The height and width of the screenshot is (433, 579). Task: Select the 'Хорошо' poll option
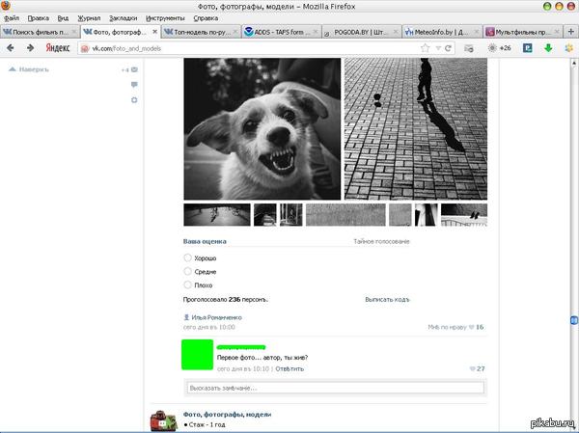pyautogui.click(x=187, y=257)
